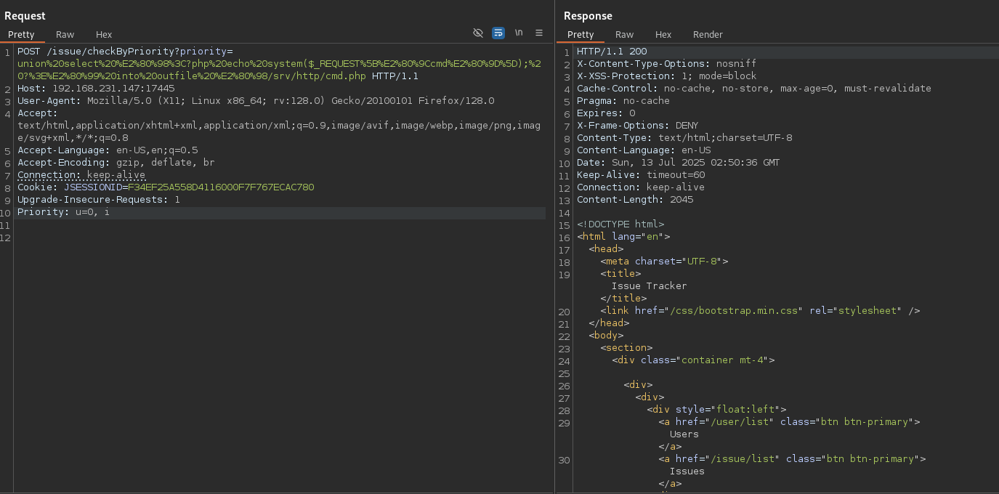Image resolution: width=999 pixels, height=494 pixels.
Task: Click the Content-Length: 2045 response header
Action: pos(634,200)
